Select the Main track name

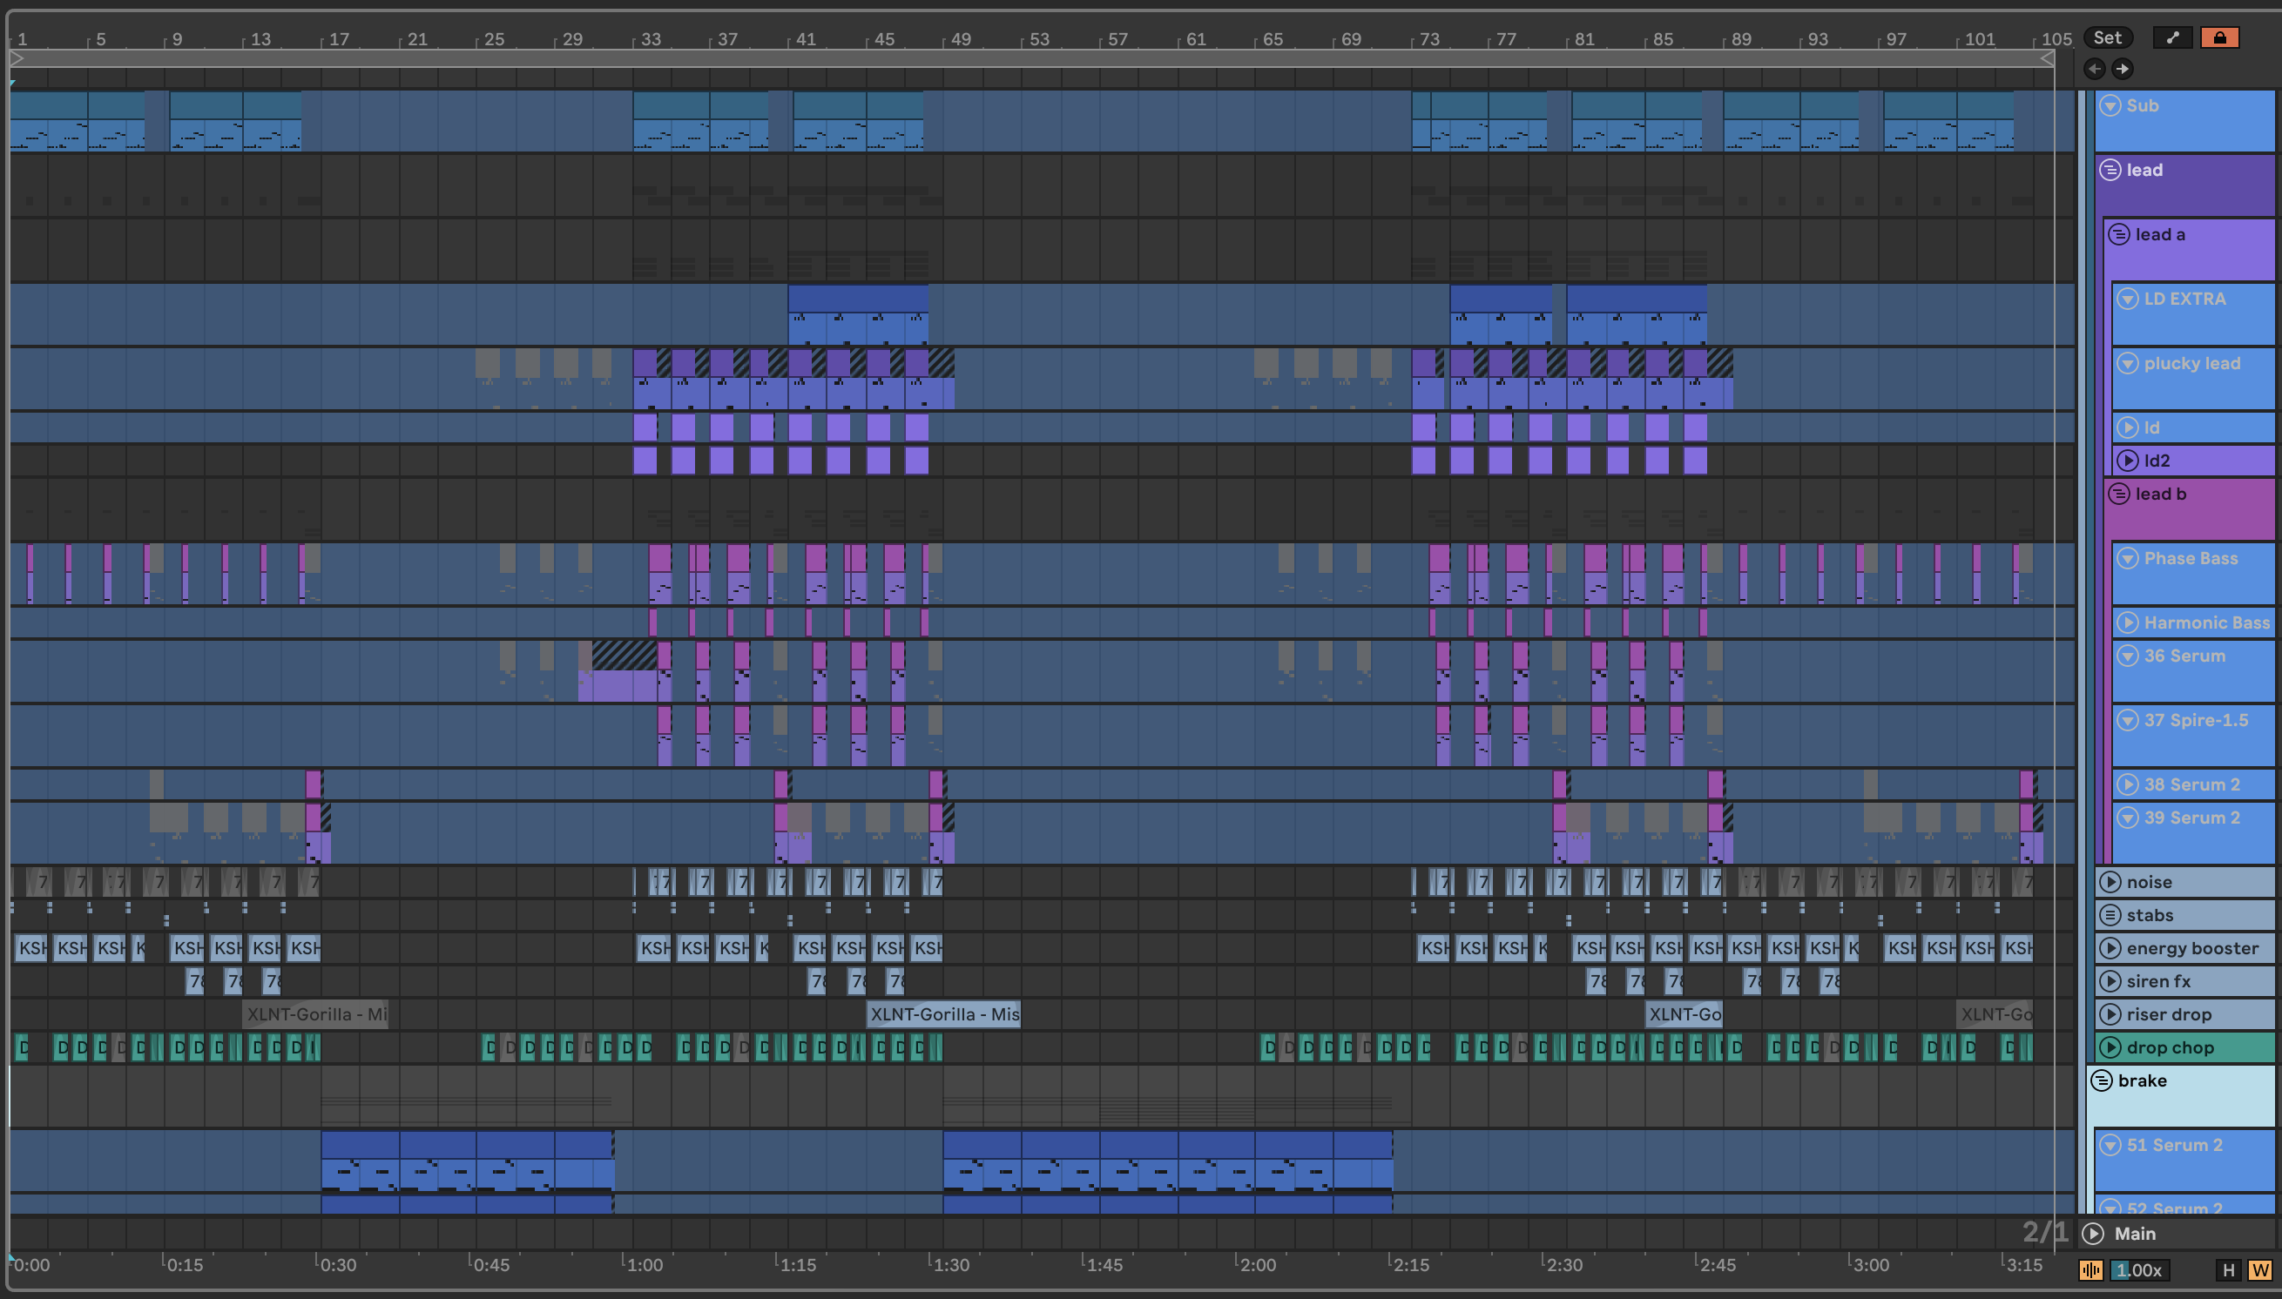2135,1234
